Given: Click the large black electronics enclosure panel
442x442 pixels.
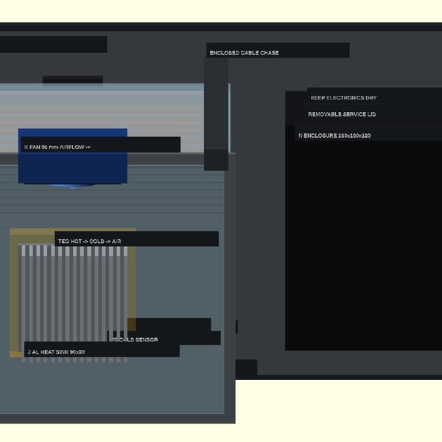Looking at the screenshot, I should pos(364,245).
